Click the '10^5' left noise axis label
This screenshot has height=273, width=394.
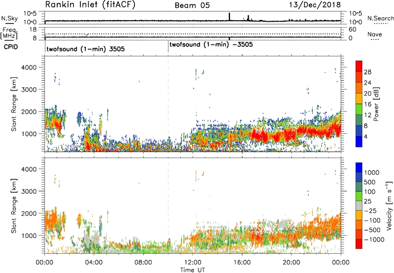(31, 14)
